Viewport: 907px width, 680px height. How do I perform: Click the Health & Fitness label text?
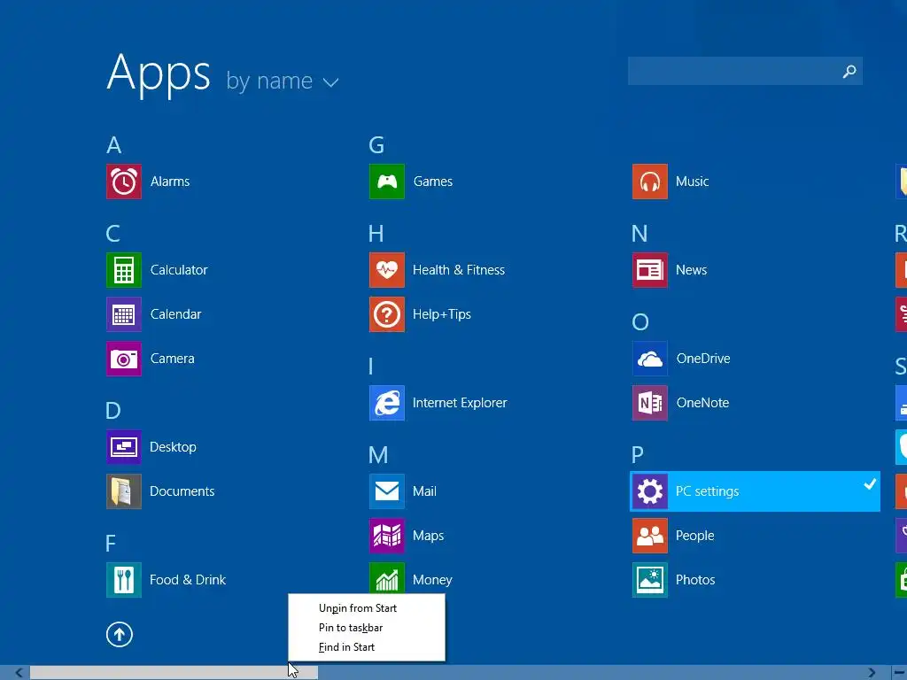[459, 270]
